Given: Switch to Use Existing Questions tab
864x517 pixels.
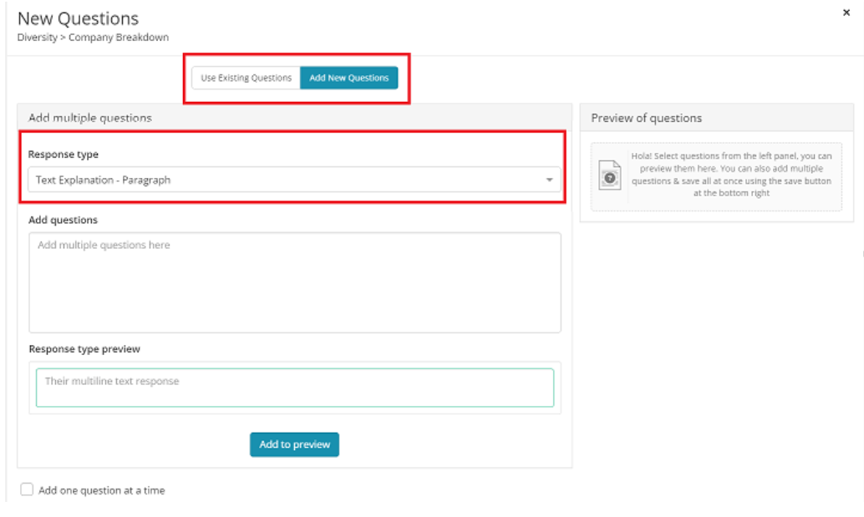Looking at the screenshot, I should tap(246, 79).
